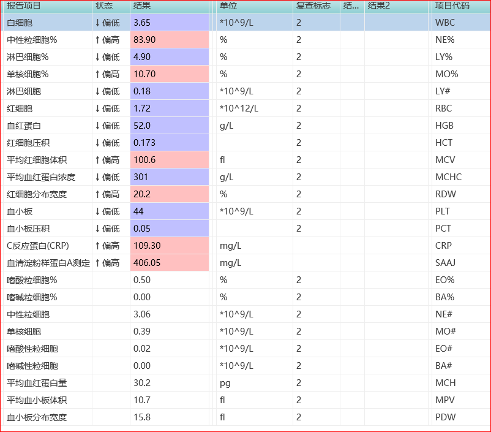491x432 pixels.
Task: Click the 项目代码 column header
Action: tap(452, 6)
